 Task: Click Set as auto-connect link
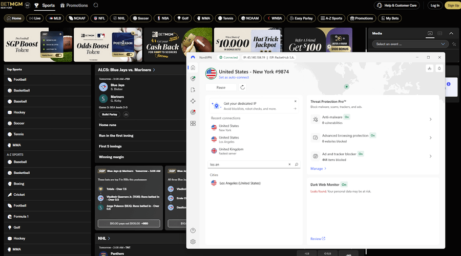click(234, 78)
